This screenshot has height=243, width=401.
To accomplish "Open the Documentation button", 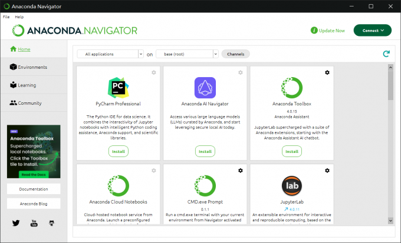I will 34,189.
